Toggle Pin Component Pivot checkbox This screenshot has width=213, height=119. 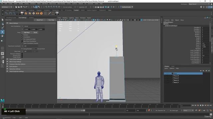[22, 39]
